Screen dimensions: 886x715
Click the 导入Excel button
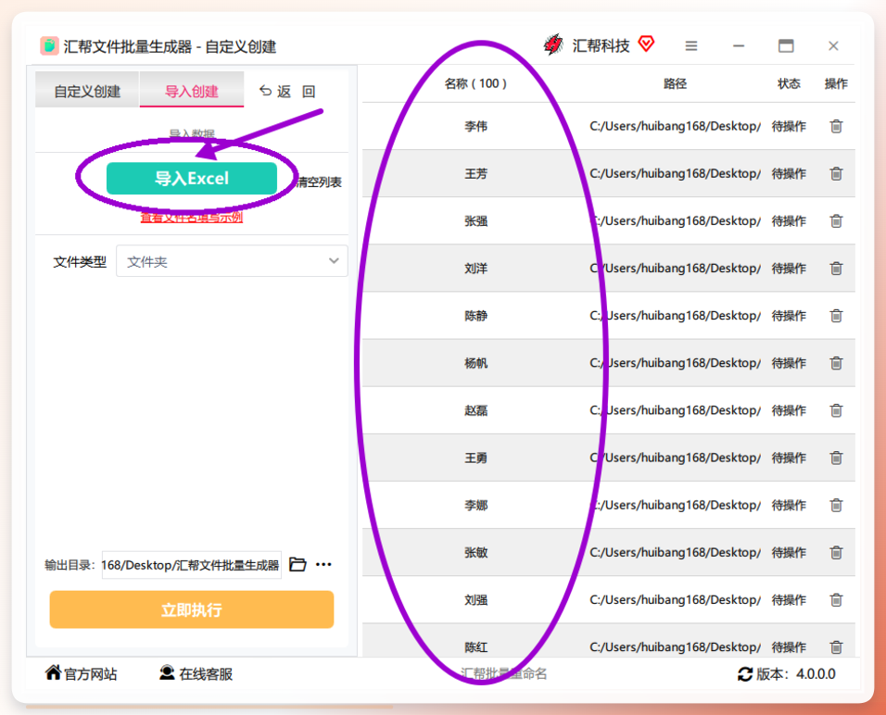pyautogui.click(x=192, y=179)
